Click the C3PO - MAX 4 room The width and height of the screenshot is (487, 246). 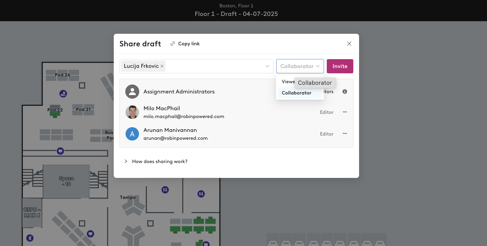click(32, 213)
